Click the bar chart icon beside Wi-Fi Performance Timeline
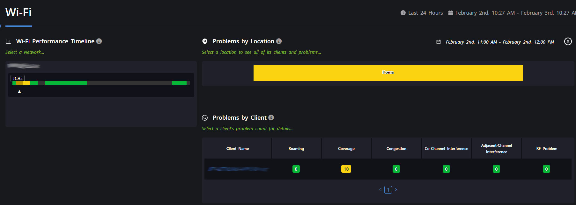This screenshot has height=205, width=576. tap(8, 41)
